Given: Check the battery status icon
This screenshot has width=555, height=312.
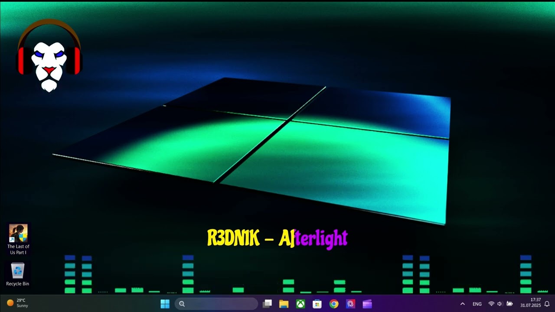Looking at the screenshot, I should 509,304.
